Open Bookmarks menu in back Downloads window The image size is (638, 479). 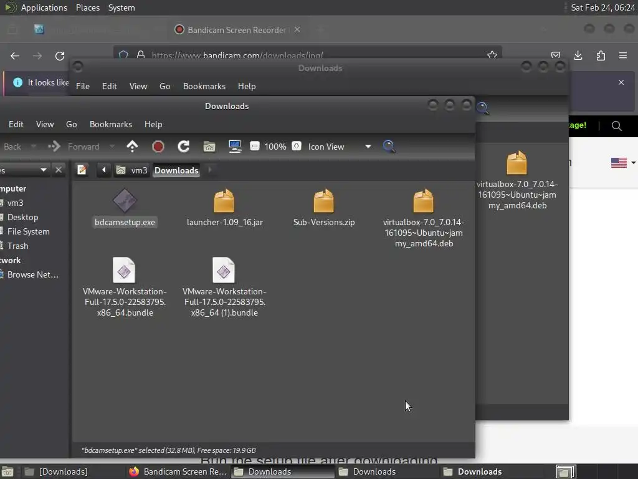point(204,86)
